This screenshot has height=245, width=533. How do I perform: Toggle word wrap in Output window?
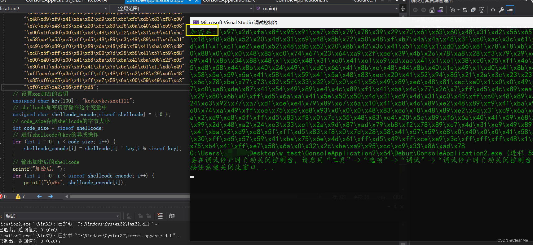(171, 216)
